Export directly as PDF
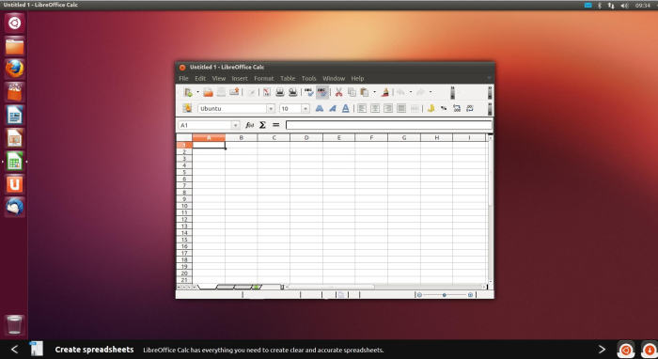Screen dimensions: 658x359 [267, 92]
